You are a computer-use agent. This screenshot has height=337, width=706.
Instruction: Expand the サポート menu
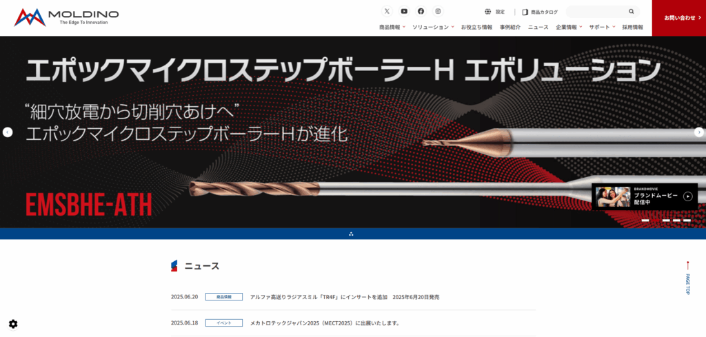[x=602, y=27]
